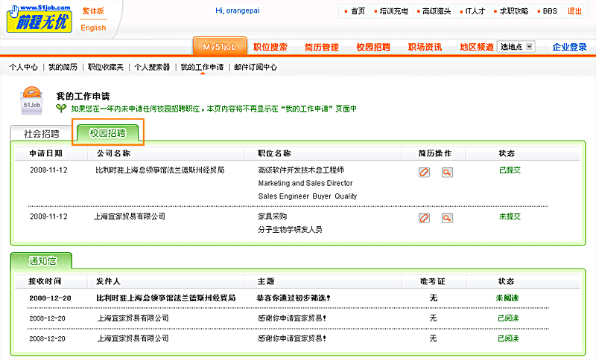Open the My51job main tab
Viewport: 596px width, 360px height.
220,47
